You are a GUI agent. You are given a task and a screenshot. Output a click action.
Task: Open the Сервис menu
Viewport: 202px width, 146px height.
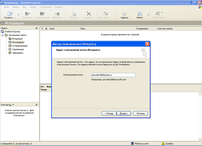[33, 7]
